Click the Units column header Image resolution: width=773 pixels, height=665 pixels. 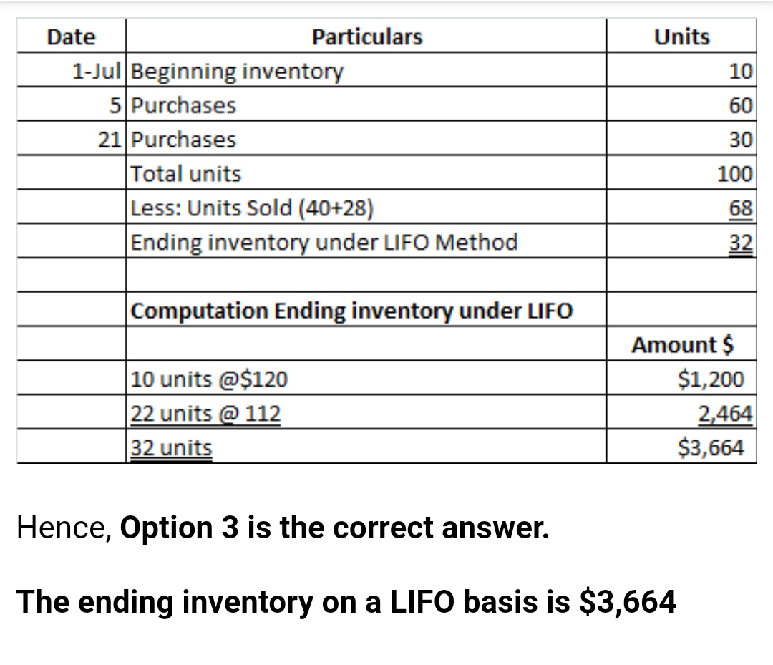pyautogui.click(x=681, y=37)
